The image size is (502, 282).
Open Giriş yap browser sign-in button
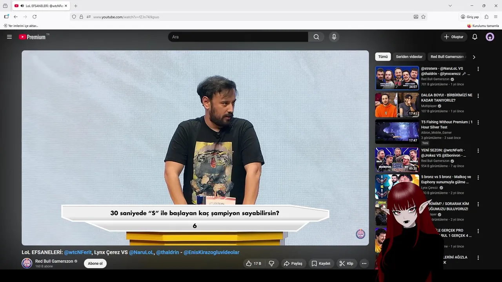coord(470,17)
